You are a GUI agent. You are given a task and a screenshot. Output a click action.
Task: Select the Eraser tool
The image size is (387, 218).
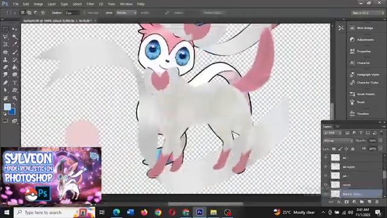(x=5, y=67)
